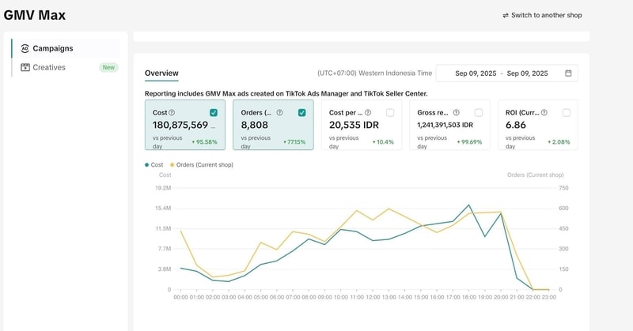Click the Gross revenue info icon
This screenshot has height=331, width=633.
tap(456, 113)
